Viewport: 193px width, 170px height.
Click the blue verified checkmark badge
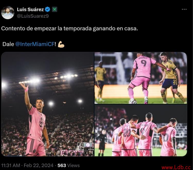[x=48, y=9]
